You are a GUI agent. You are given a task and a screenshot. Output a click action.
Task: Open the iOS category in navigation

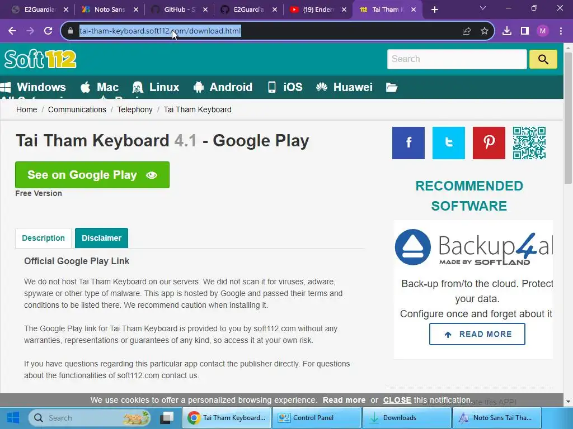tap(285, 87)
